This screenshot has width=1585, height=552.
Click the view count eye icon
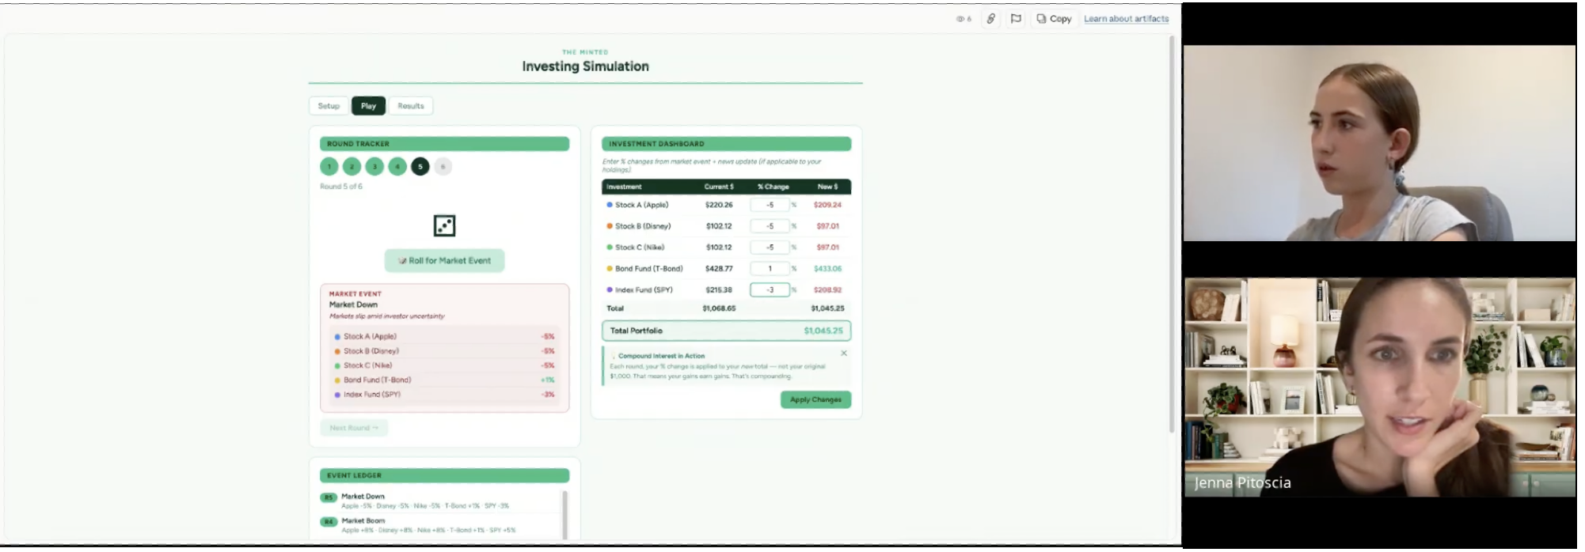(960, 19)
